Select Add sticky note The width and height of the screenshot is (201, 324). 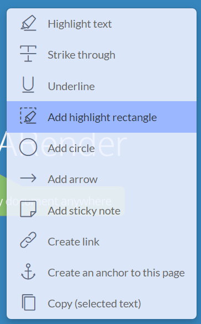tap(102, 210)
